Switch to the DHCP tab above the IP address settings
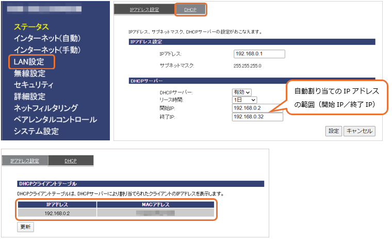 191,9
